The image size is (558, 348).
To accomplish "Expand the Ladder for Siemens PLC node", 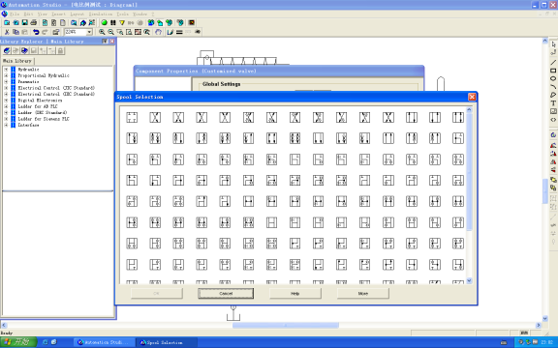I will (6, 119).
